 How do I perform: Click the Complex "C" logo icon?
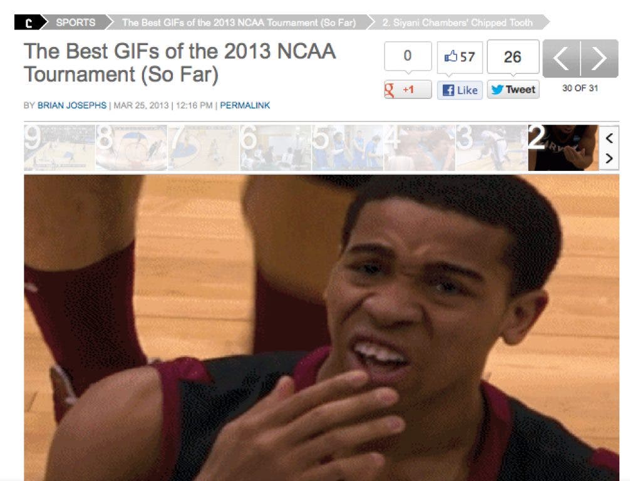[x=28, y=23]
